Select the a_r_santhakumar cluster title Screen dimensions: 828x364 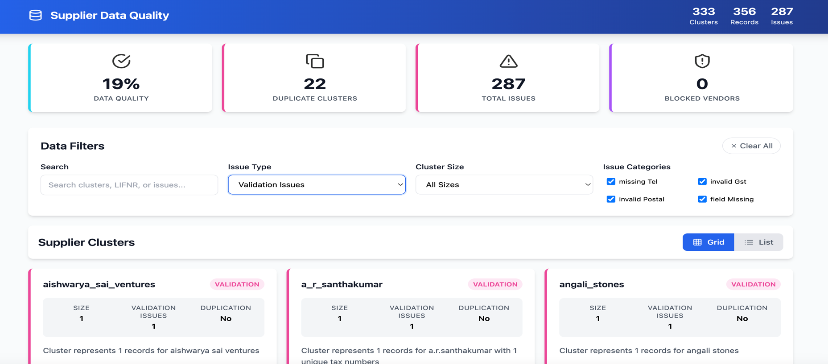[x=342, y=285]
